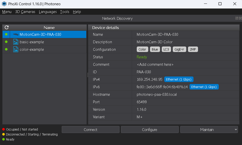Image resolution: width=242 pixels, height=145 pixels.
Task: Click the Blue configuration tag
Action: 155,49
